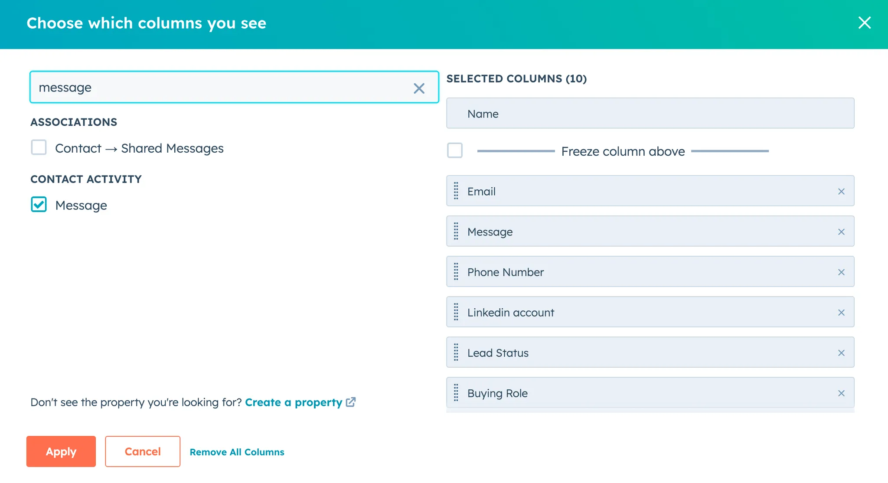
Task: Uncheck the Message contact activity checkbox
Action: click(x=39, y=205)
